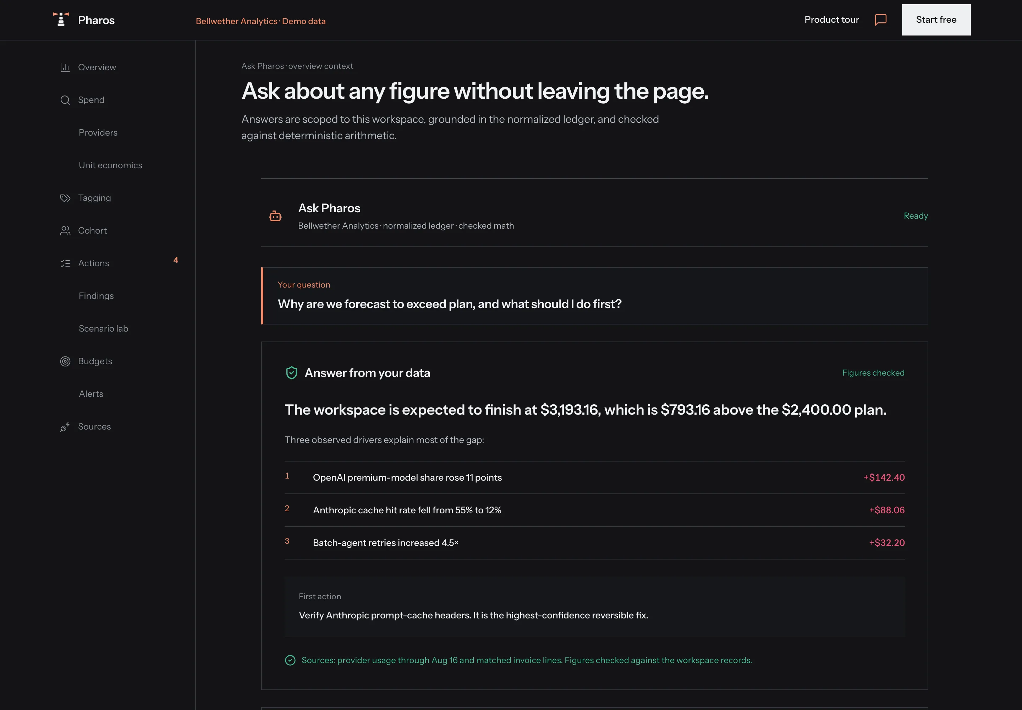
Task: Click the Sources plug icon
Action: [x=65, y=427]
